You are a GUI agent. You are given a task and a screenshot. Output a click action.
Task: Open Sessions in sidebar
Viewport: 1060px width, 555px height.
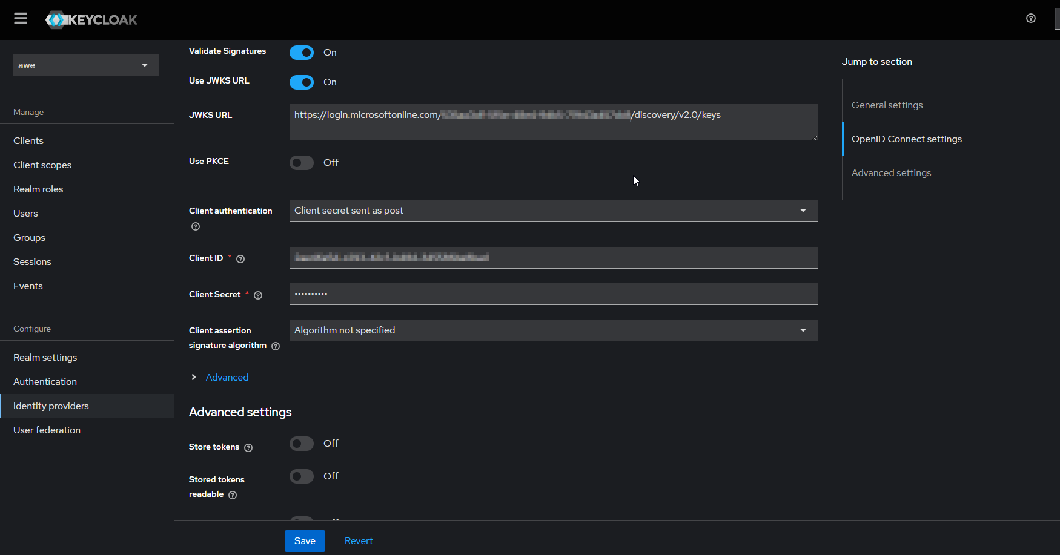pyautogui.click(x=32, y=262)
